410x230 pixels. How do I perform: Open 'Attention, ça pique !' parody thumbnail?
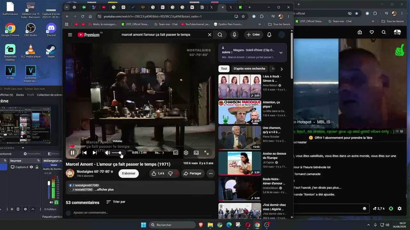(x=240, y=112)
